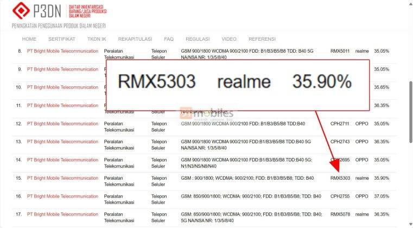This screenshot has height=228, width=413.
Task: Click the realme brand cell in row 17
Action: [362, 214]
